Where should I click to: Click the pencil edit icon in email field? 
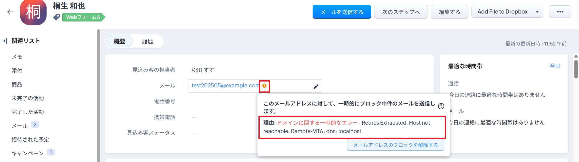[x=316, y=87]
